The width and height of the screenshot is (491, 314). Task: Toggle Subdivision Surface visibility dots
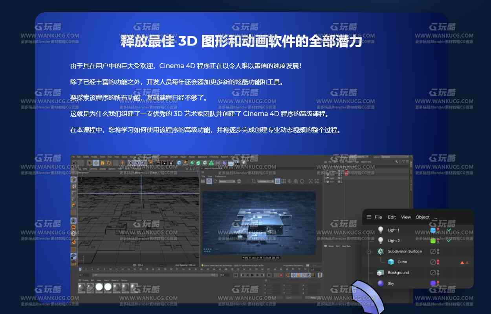[438, 252]
